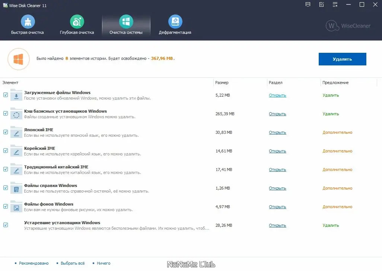Select Файлы справки Windows title
382x271 pixels.
pyautogui.click(x=50, y=185)
